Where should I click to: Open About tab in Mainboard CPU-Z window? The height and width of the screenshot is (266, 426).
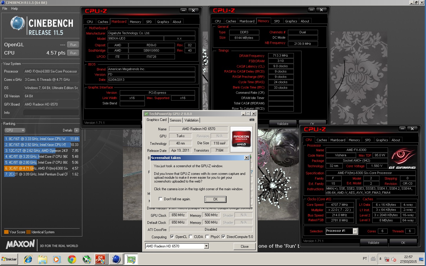[177, 22]
